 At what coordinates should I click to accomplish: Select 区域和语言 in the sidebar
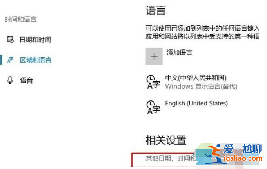tap(35, 60)
